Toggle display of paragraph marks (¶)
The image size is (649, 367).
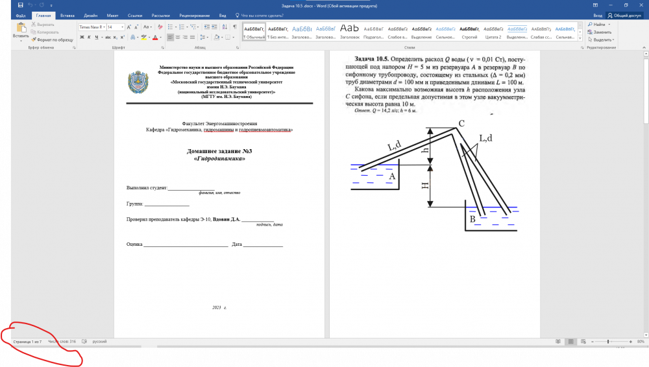(x=234, y=27)
